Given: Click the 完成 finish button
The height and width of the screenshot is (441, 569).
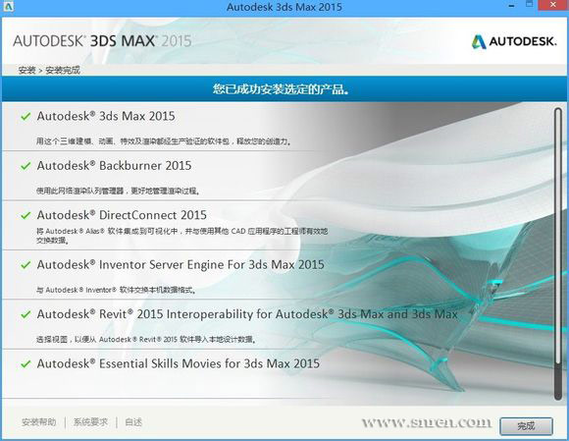Looking at the screenshot, I should (526, 425).
